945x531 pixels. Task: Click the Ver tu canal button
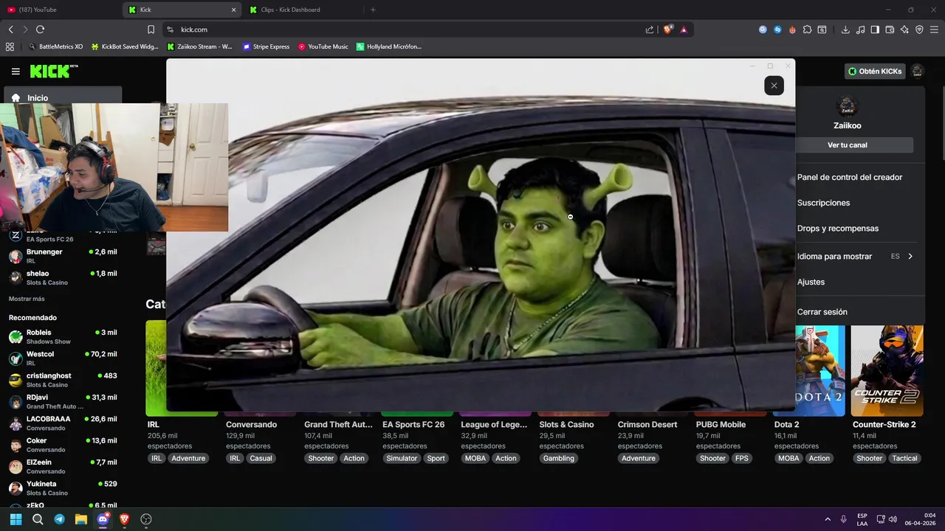(848, 145)
